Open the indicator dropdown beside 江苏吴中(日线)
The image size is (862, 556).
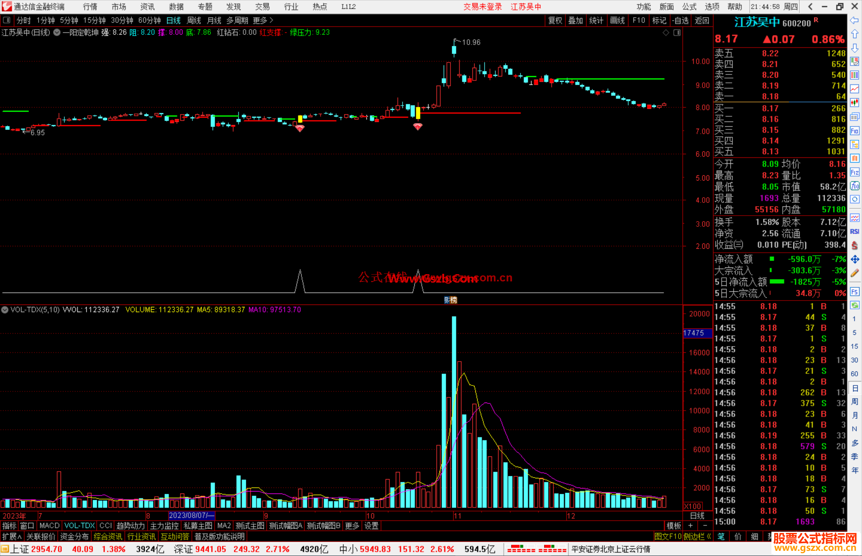57,33
